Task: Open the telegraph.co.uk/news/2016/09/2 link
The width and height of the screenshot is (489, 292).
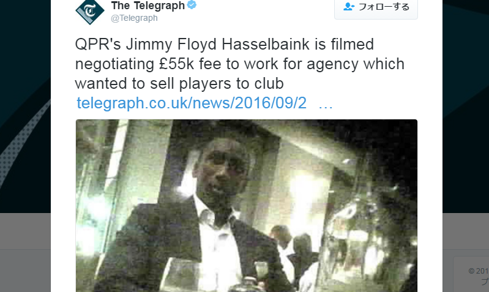Action: click(192, 103)
